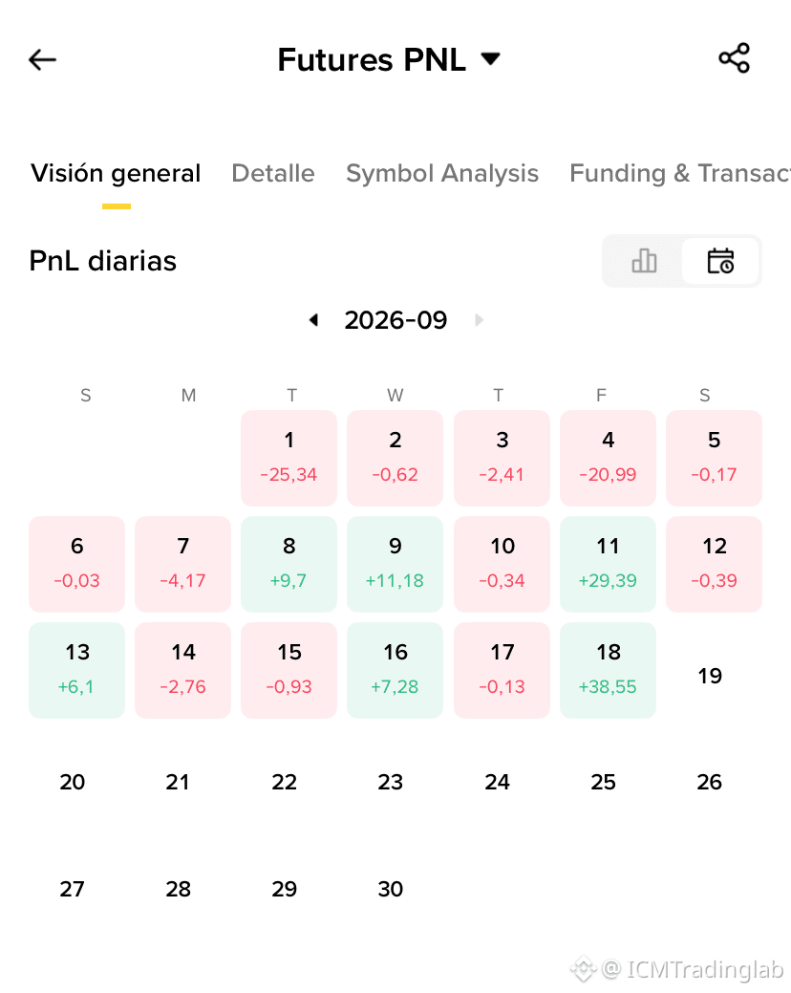Tap day 13 showing +6,1
Image resolution: width=791 pixels, height=993 pixels.
point(76,670)
